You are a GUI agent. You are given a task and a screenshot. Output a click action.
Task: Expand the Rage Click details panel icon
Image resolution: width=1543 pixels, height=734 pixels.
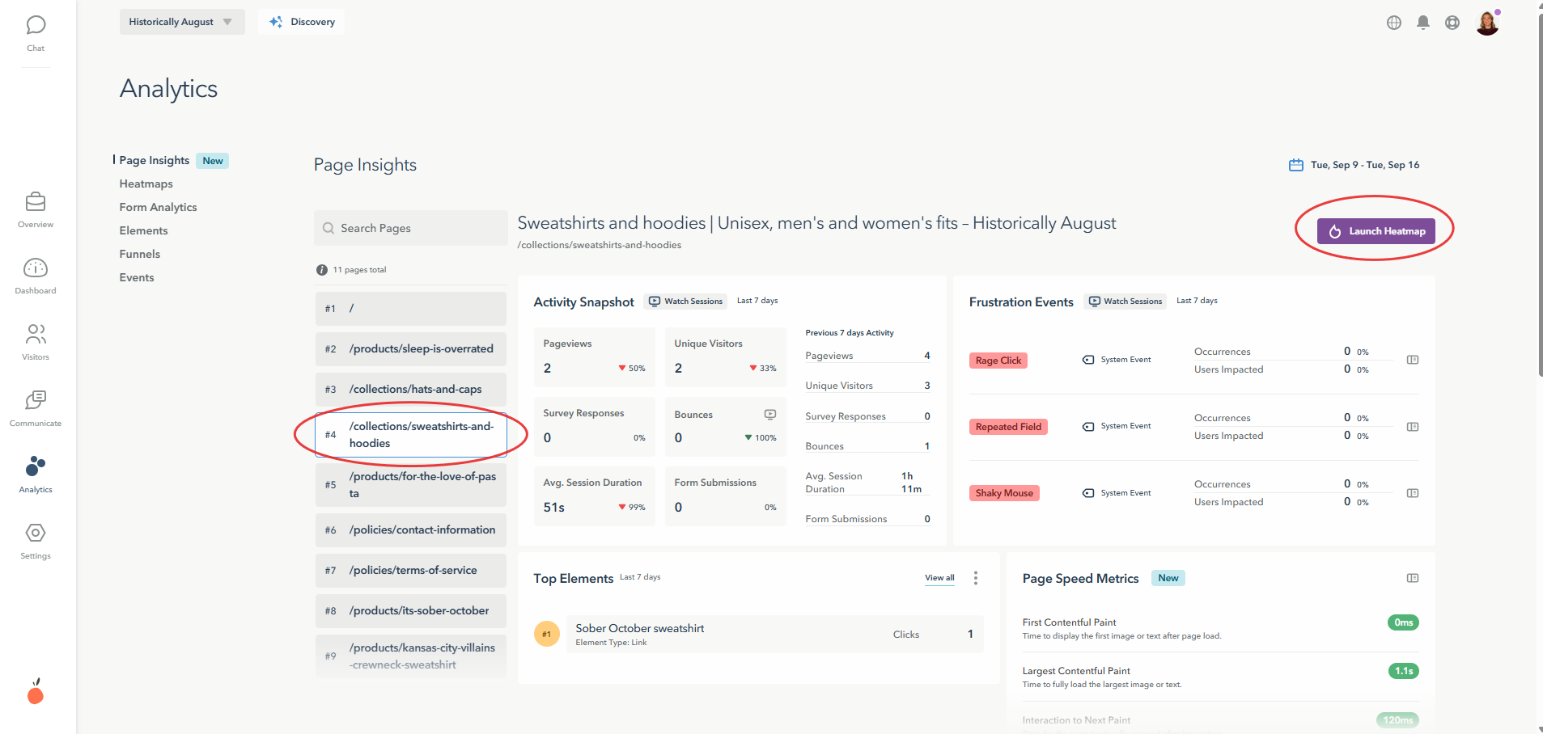[1413, 360]
